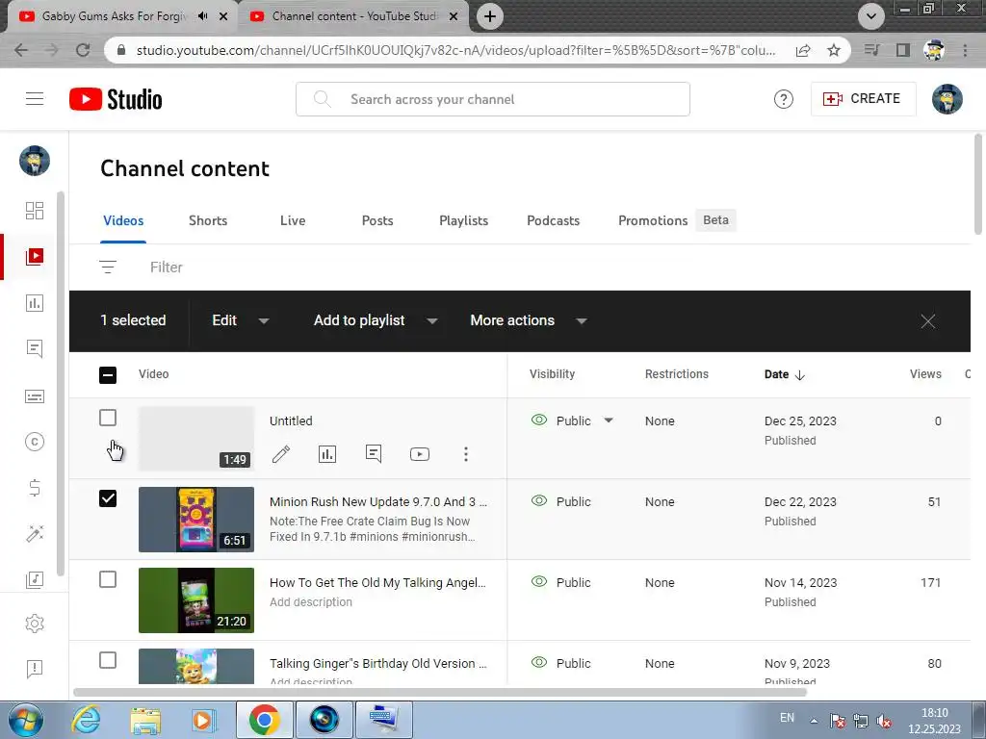Image resolution: width=986 pixels, height=739 pixels.
Task: Click the horizontal scrollbar under the video list
Action: (x=439, y=692)
